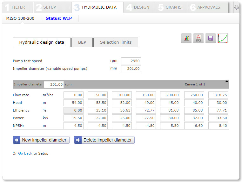Open the settings gear icon
Viewport: 242px width, 182px height.
[237, 7]
